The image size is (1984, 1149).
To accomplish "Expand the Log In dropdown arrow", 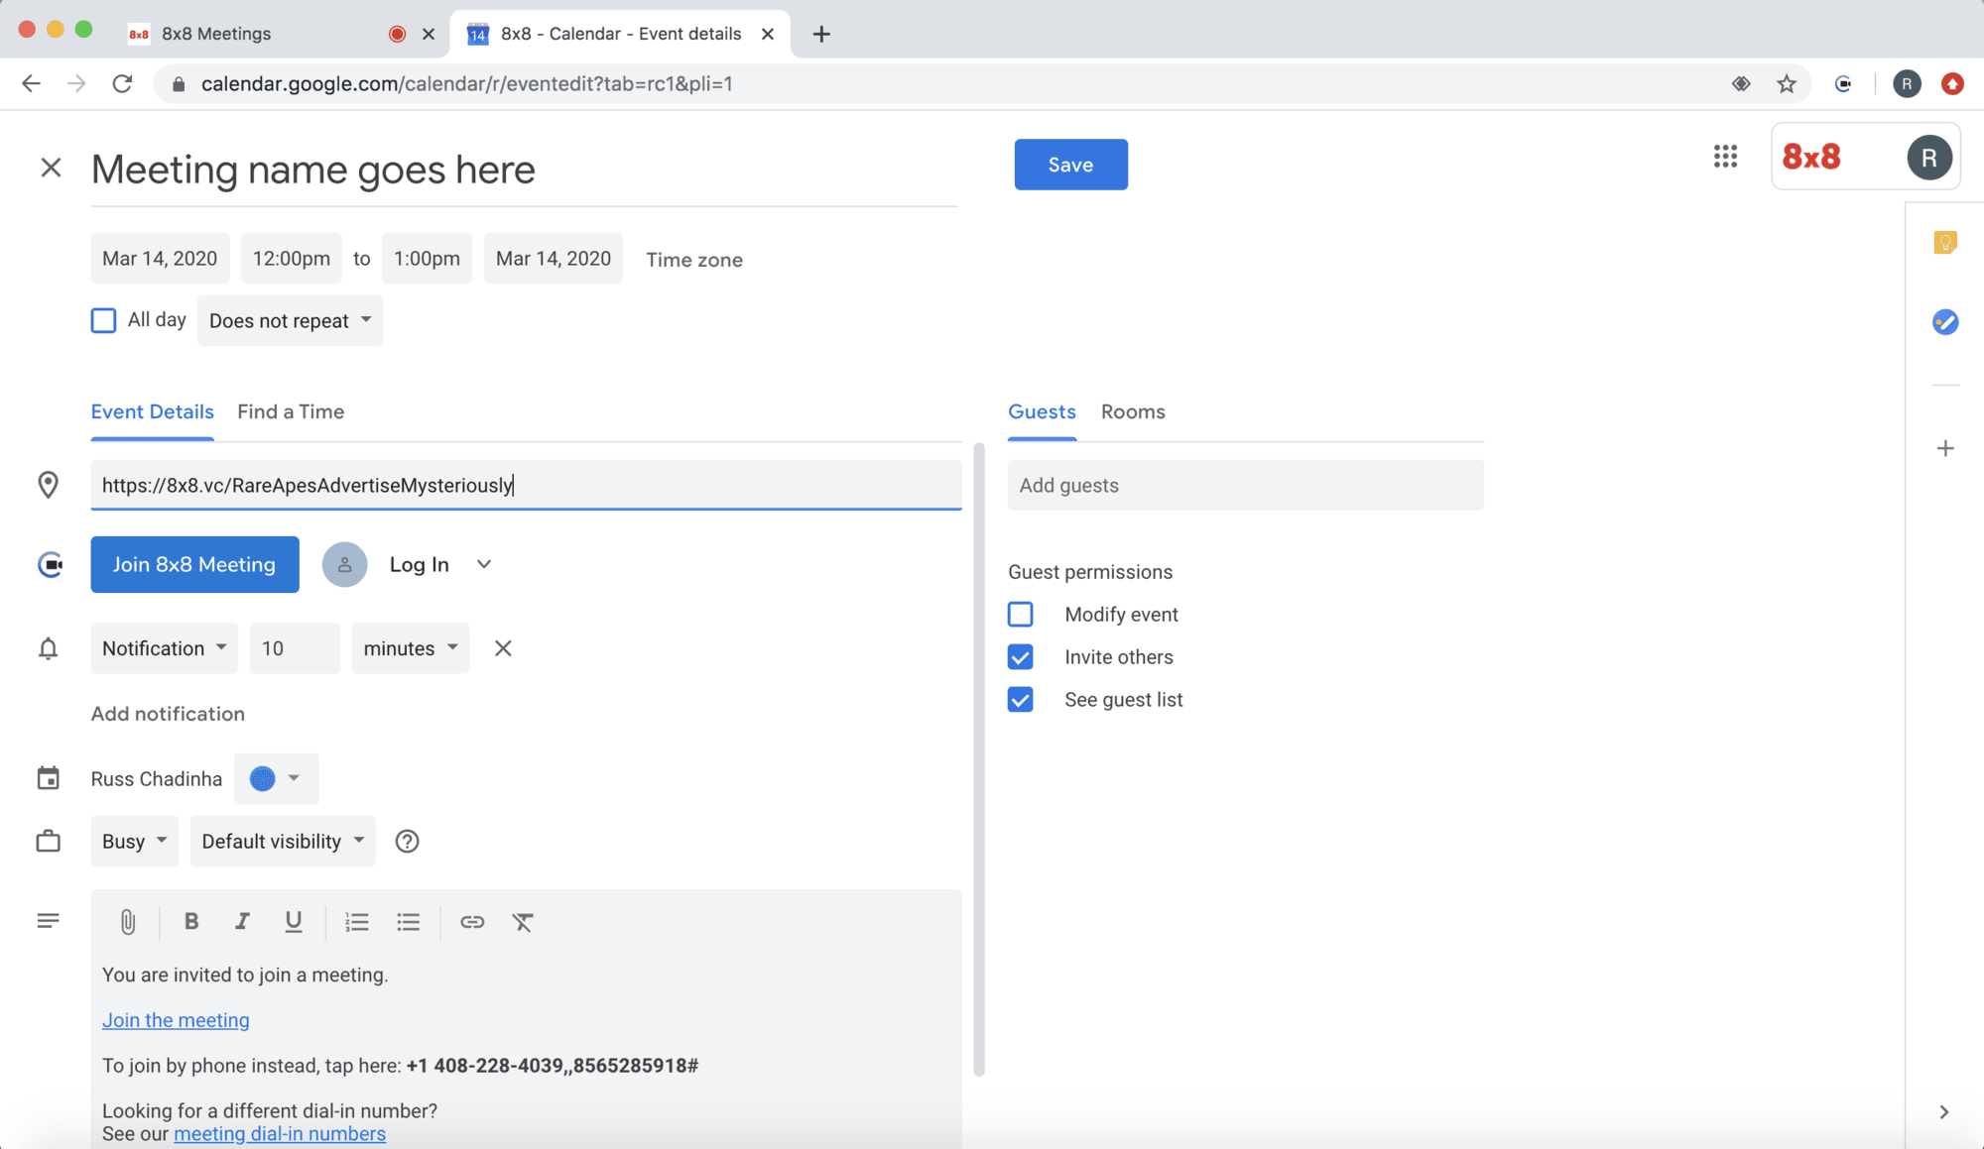I will pos(484,564).
